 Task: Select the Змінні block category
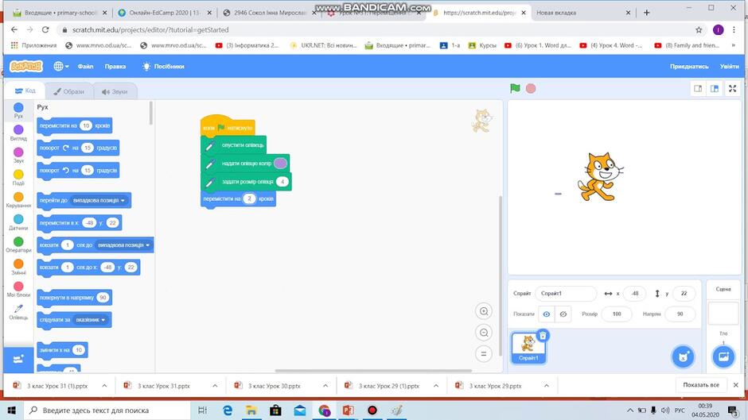coord(18,267)
